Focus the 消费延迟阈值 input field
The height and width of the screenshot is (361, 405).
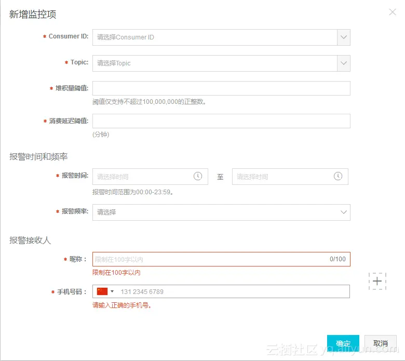[221, 121]
